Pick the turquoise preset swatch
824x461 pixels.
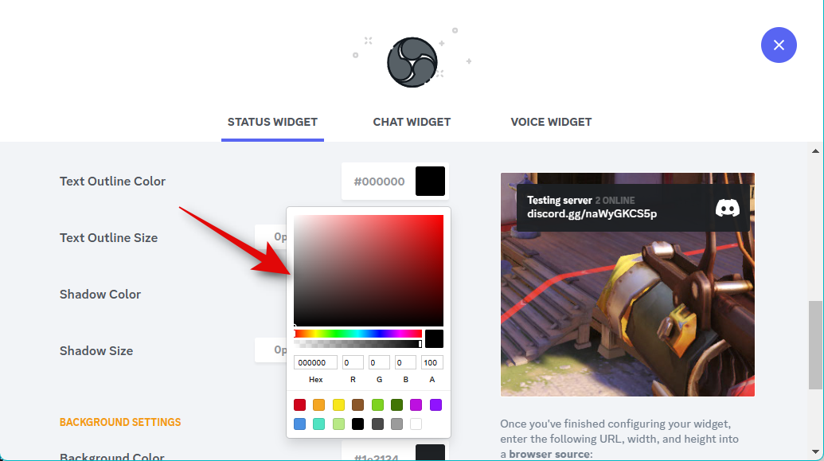(319, 424)
